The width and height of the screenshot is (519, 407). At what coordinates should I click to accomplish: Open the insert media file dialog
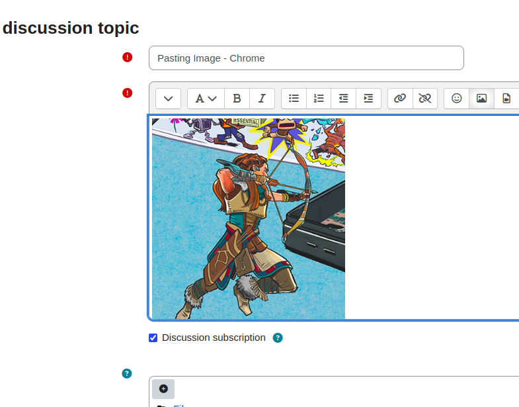[x=506, y=99]
